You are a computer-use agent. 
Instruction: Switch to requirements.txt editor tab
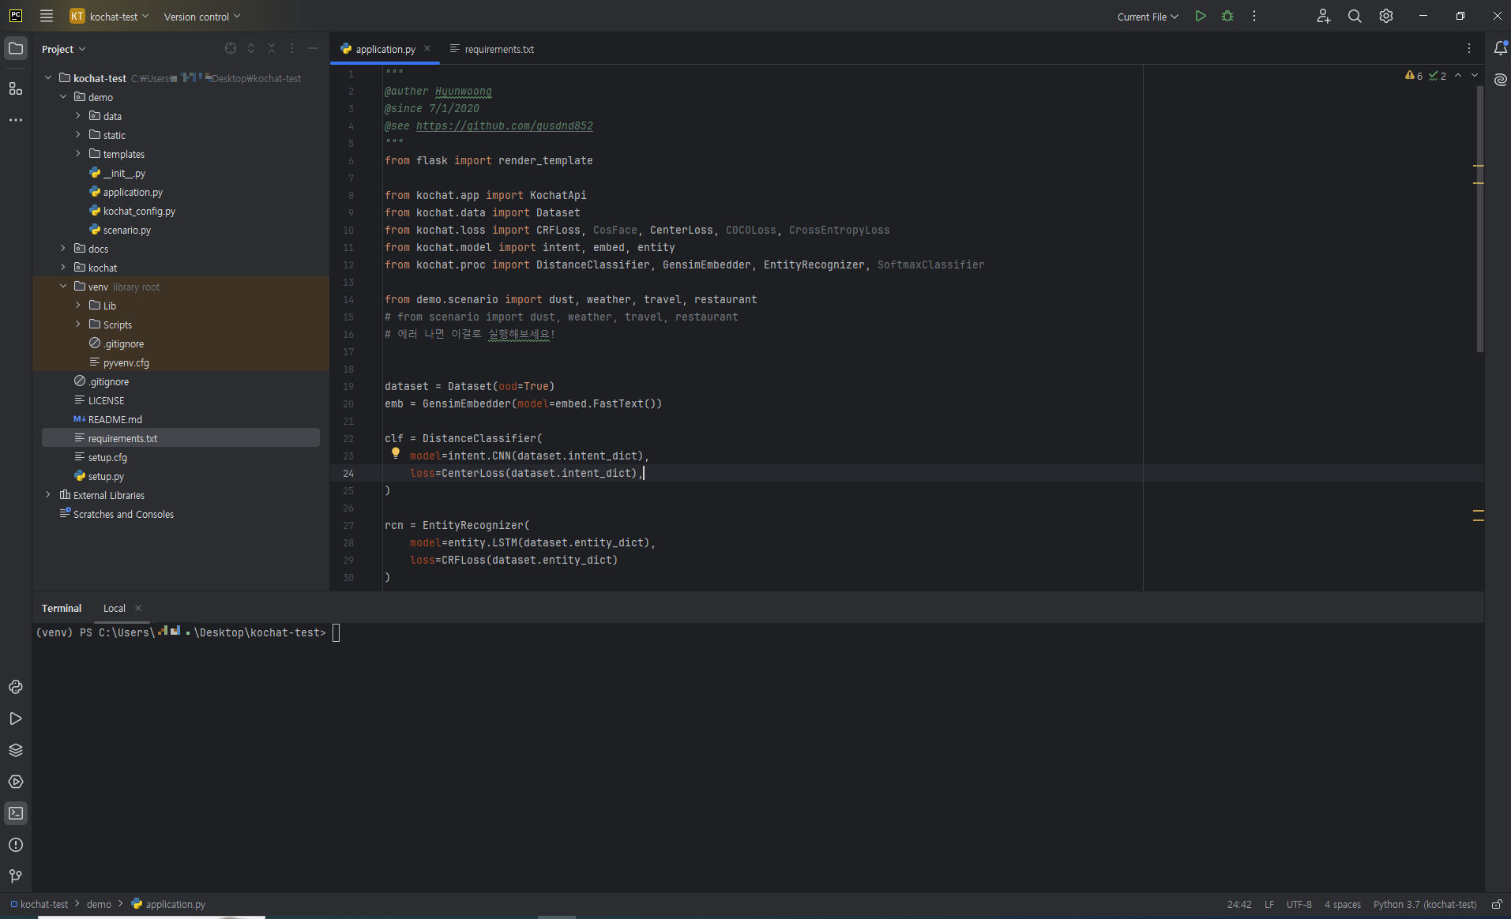coord(492,49)
